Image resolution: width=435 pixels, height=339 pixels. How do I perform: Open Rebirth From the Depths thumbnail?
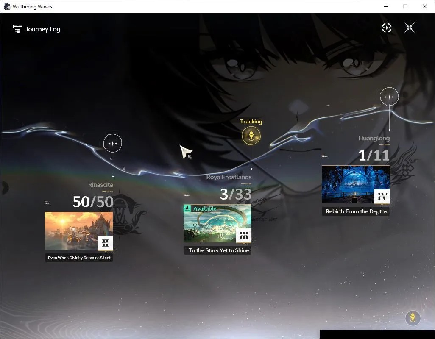356,185
